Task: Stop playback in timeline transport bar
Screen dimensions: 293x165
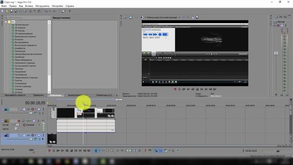Action: [x=71, y=151]
